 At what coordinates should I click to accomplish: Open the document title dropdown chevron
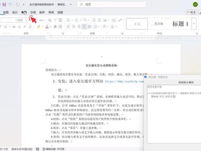71,5
